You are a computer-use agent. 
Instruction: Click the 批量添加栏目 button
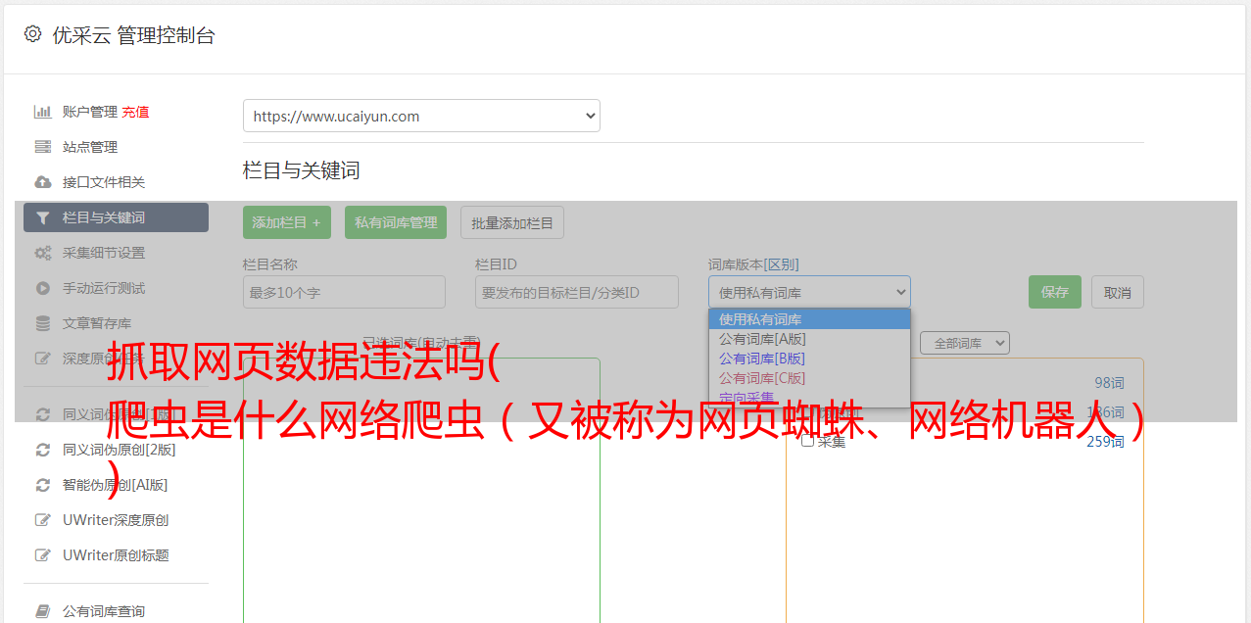pyautogui.click(x=512, y=222)
